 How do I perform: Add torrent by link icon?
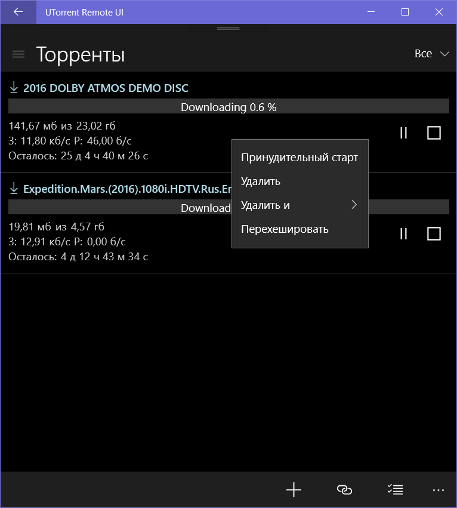pos(344,489)
